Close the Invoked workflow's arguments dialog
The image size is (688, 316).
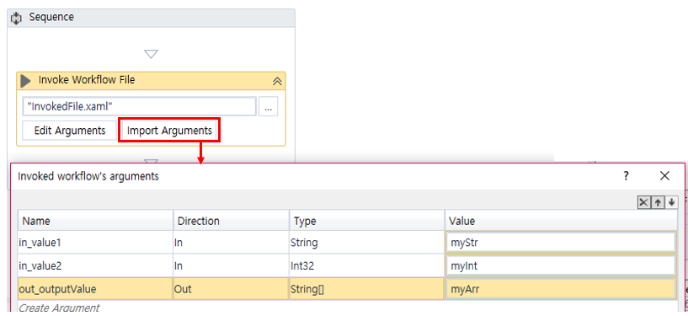coord(664,176)
